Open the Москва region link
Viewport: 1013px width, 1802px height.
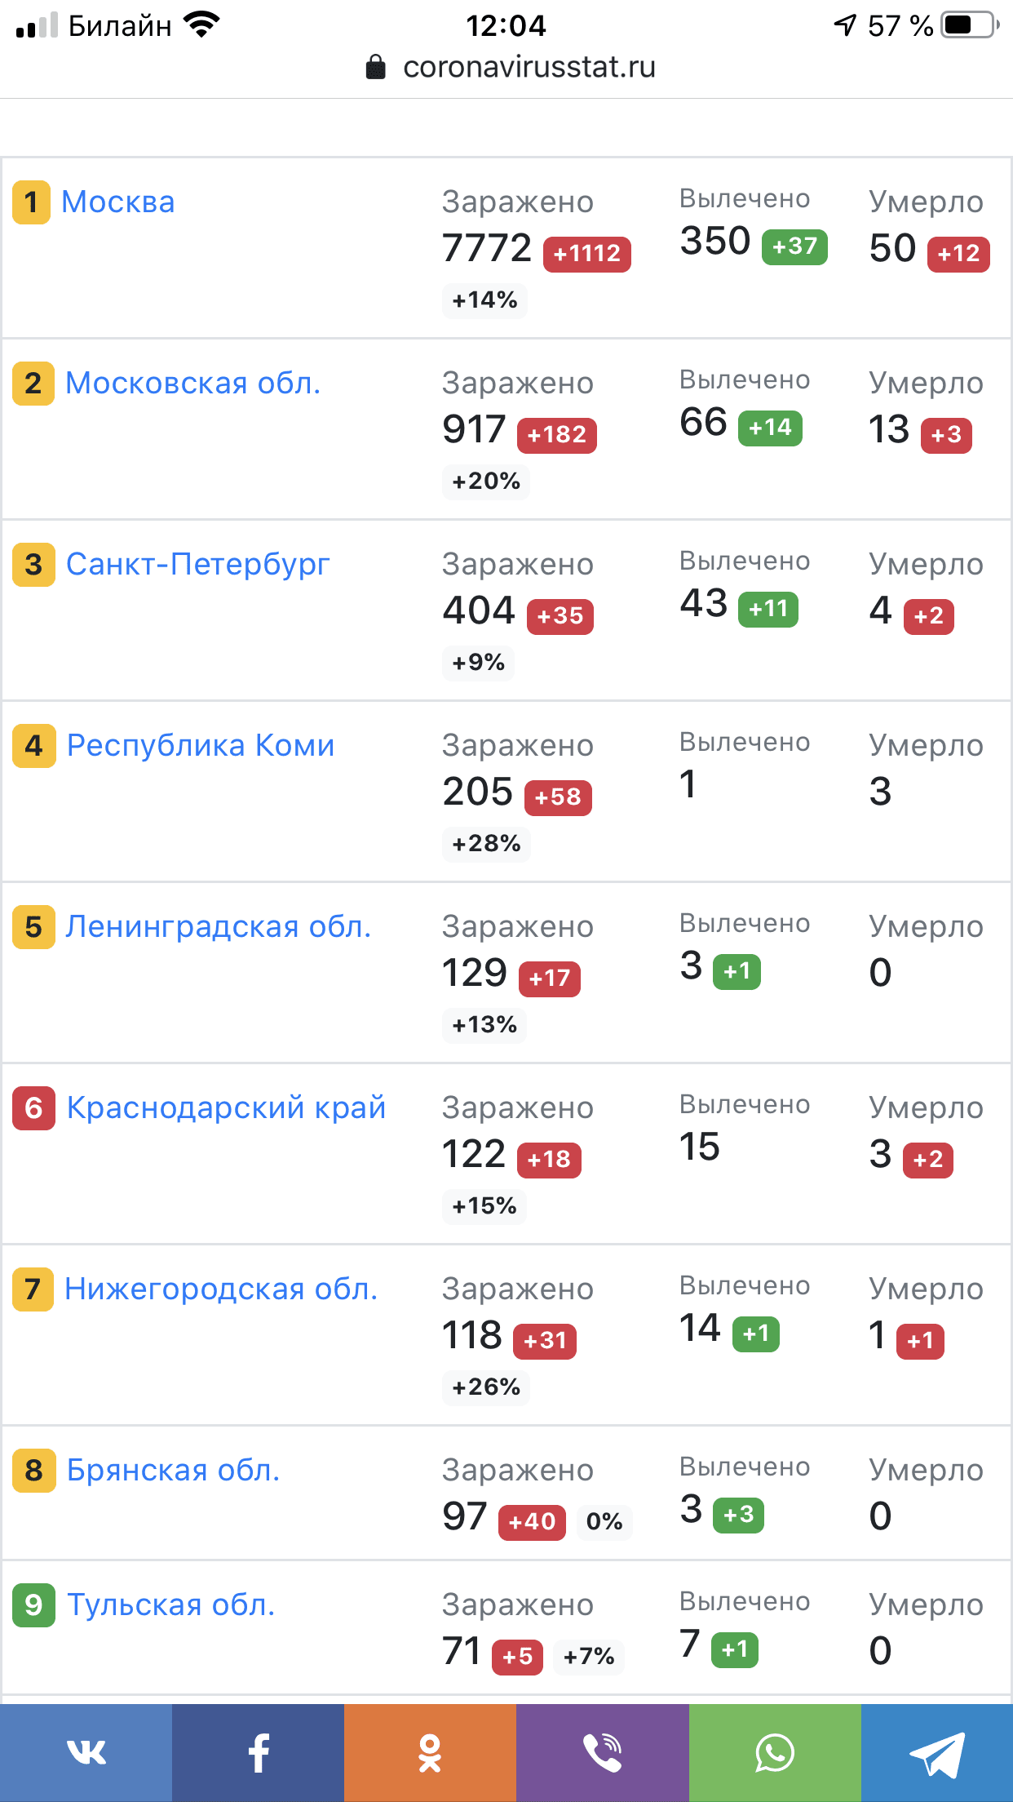point(118,202)
